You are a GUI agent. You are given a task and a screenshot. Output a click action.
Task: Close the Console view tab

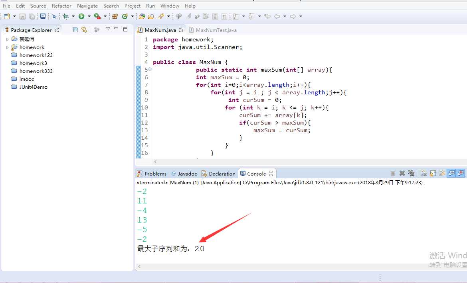(x=271, y=174)
